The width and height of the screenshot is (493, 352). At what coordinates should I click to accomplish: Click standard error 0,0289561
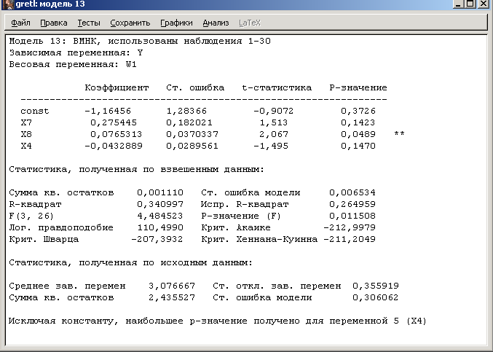[192, 146]
